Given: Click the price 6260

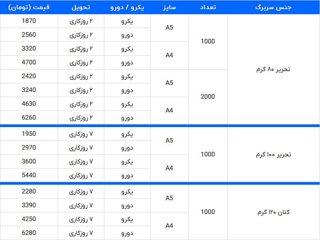Looking at the screenshot, I should (29, 117).
